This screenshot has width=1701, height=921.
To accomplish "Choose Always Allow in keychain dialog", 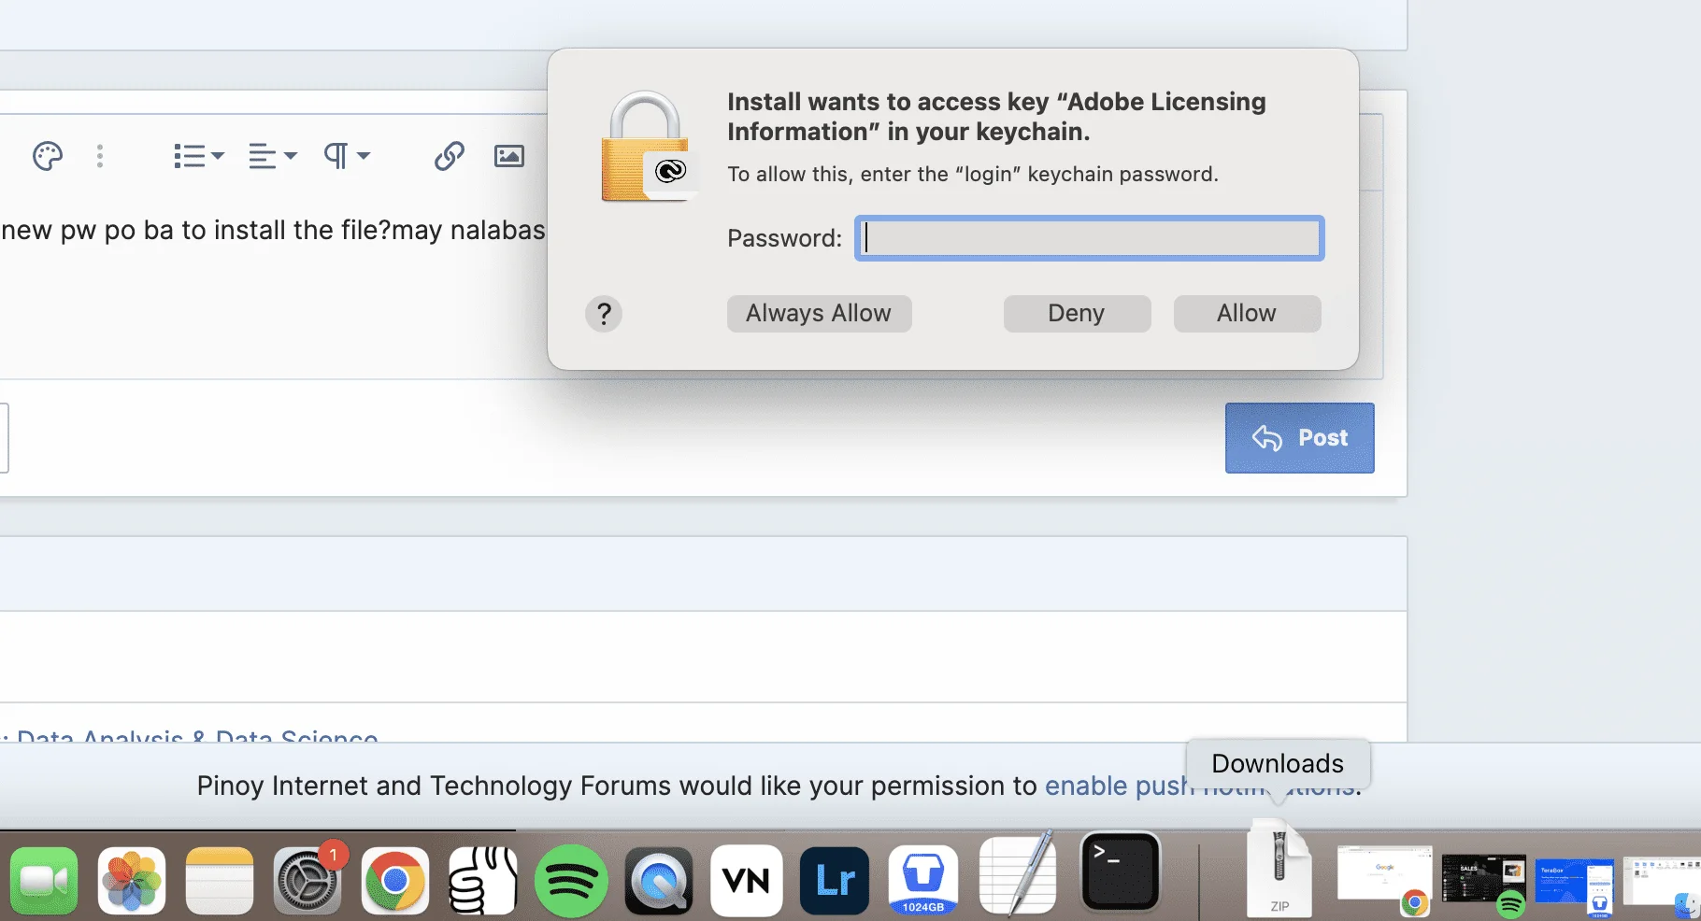I will 819,313.
